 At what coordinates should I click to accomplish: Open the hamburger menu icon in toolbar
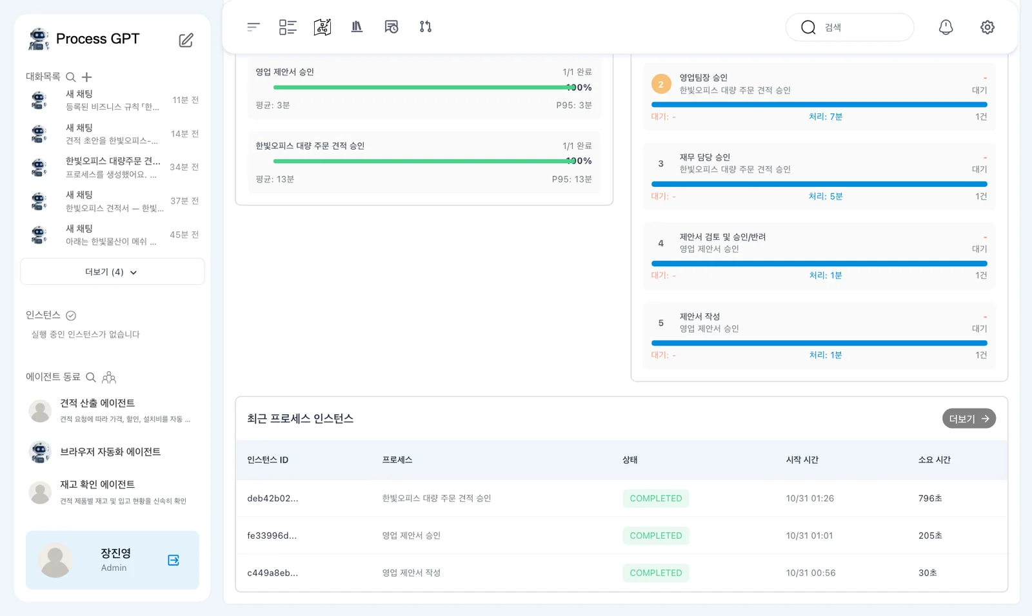click(253, 27)
